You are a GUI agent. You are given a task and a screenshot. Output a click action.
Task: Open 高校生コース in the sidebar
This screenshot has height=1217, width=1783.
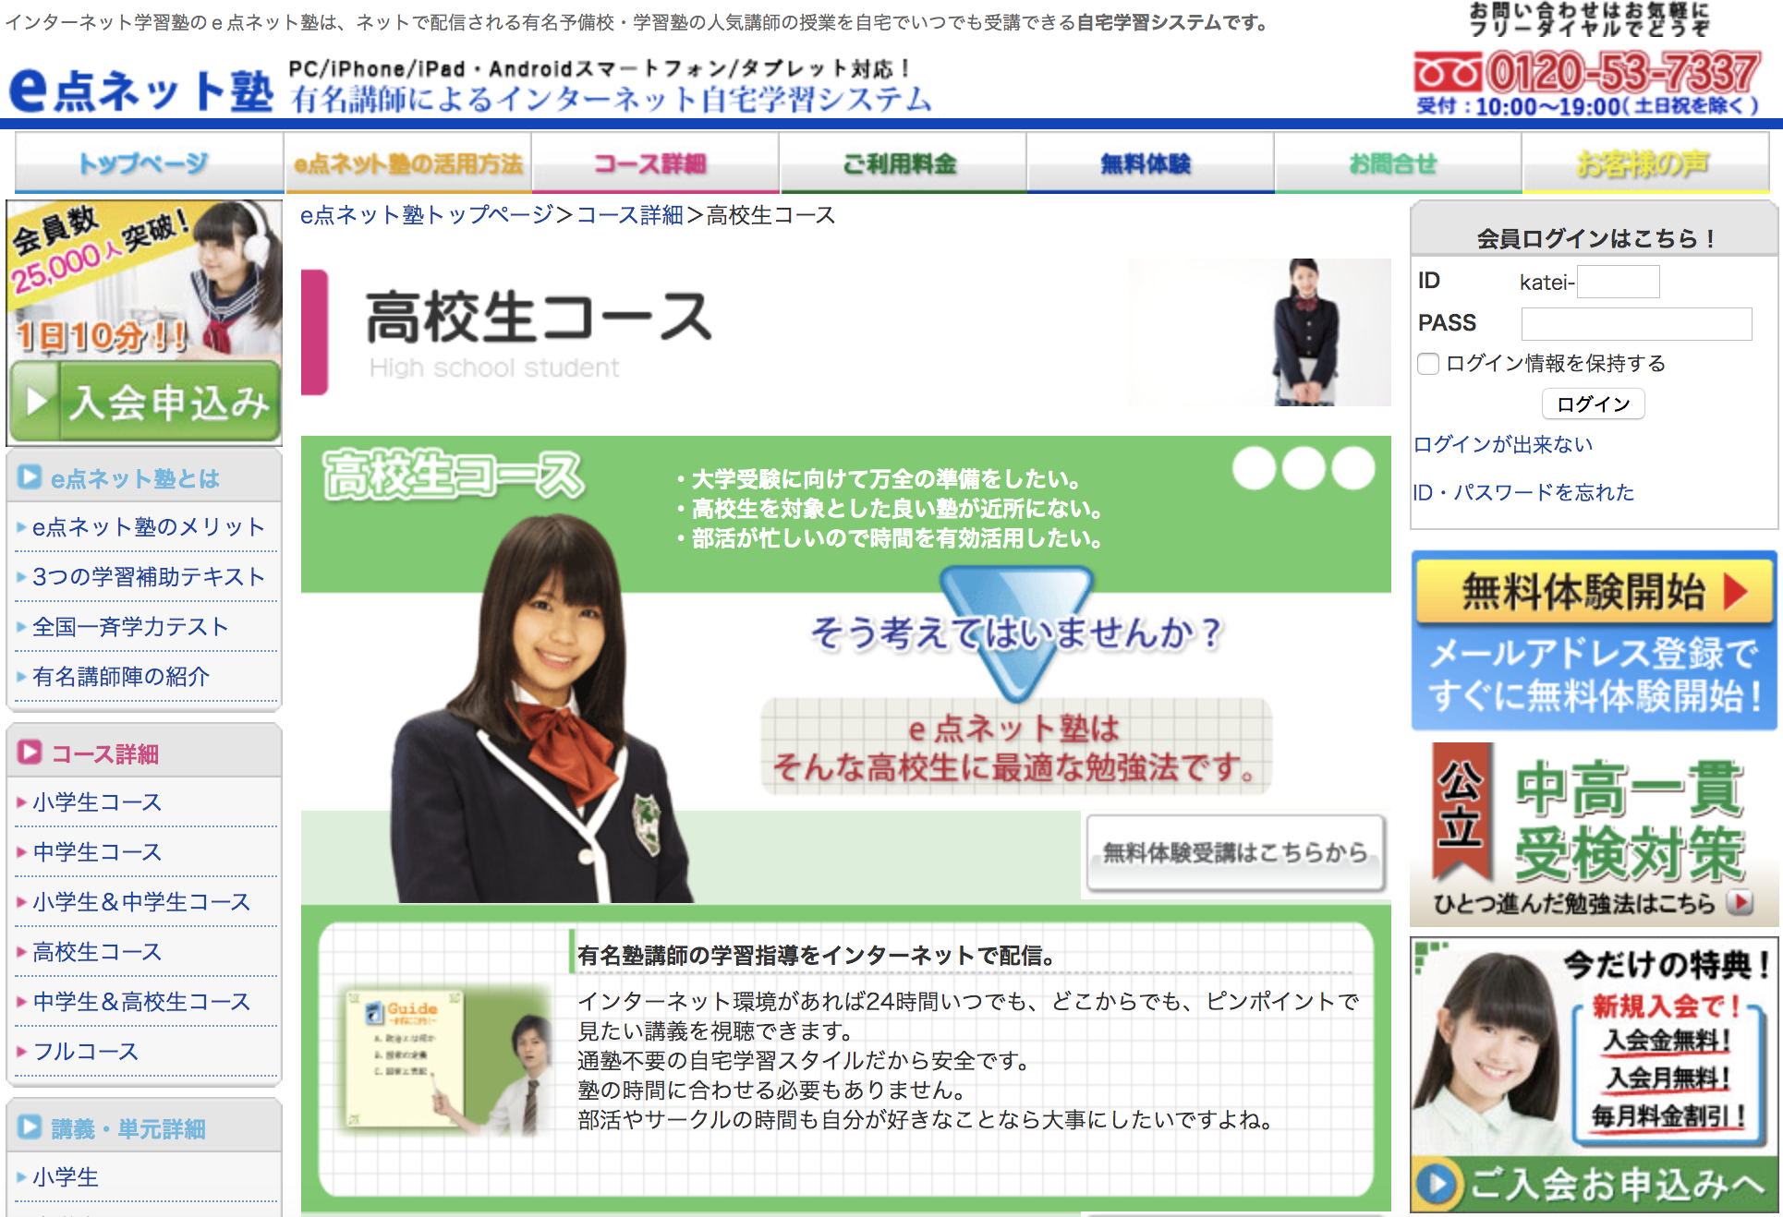97,952
